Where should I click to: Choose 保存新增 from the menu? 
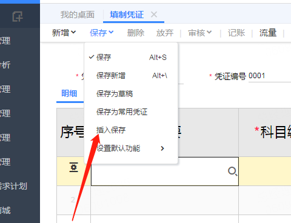coord(131,76)
